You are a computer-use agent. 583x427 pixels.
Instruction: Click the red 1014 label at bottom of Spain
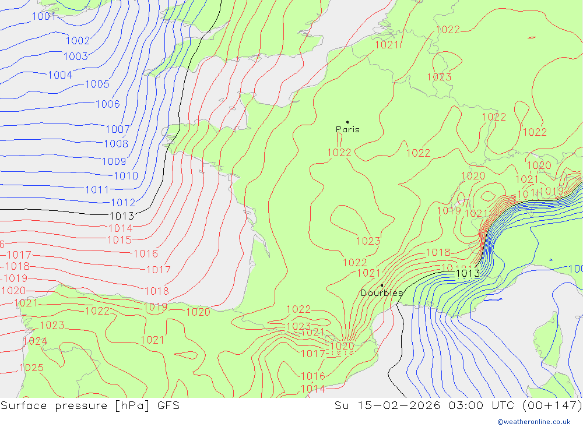point(312,389)
